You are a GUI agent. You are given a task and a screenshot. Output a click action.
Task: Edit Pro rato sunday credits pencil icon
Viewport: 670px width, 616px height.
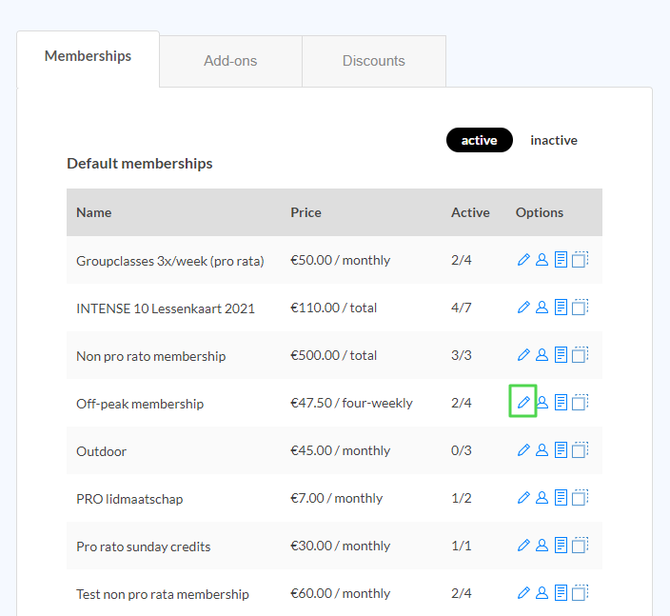click(x=523, y=546)
